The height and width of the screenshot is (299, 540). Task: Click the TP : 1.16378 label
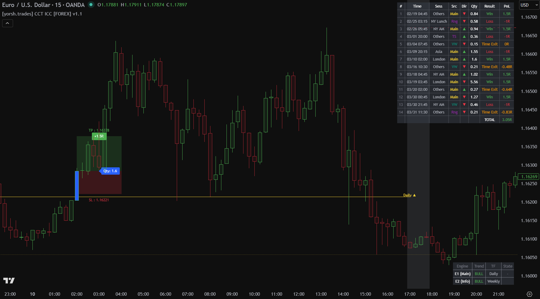click(99, 130)
